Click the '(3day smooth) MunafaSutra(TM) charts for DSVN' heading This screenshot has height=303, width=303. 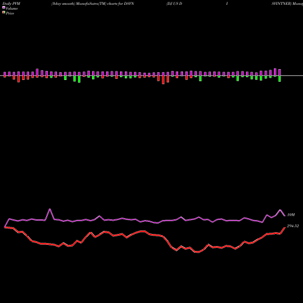tap(93, 4)
